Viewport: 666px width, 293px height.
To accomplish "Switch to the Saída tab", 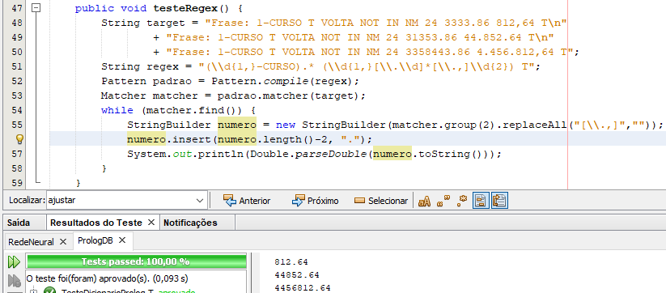I will (x=19, y=223).
